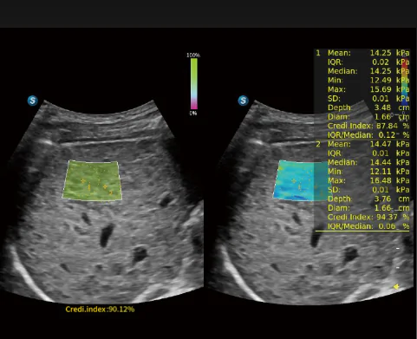Click the large dark vessel in left image
The height and width of the screenshot is (339, 417).
pyautogui.click(x=107, y=235)
